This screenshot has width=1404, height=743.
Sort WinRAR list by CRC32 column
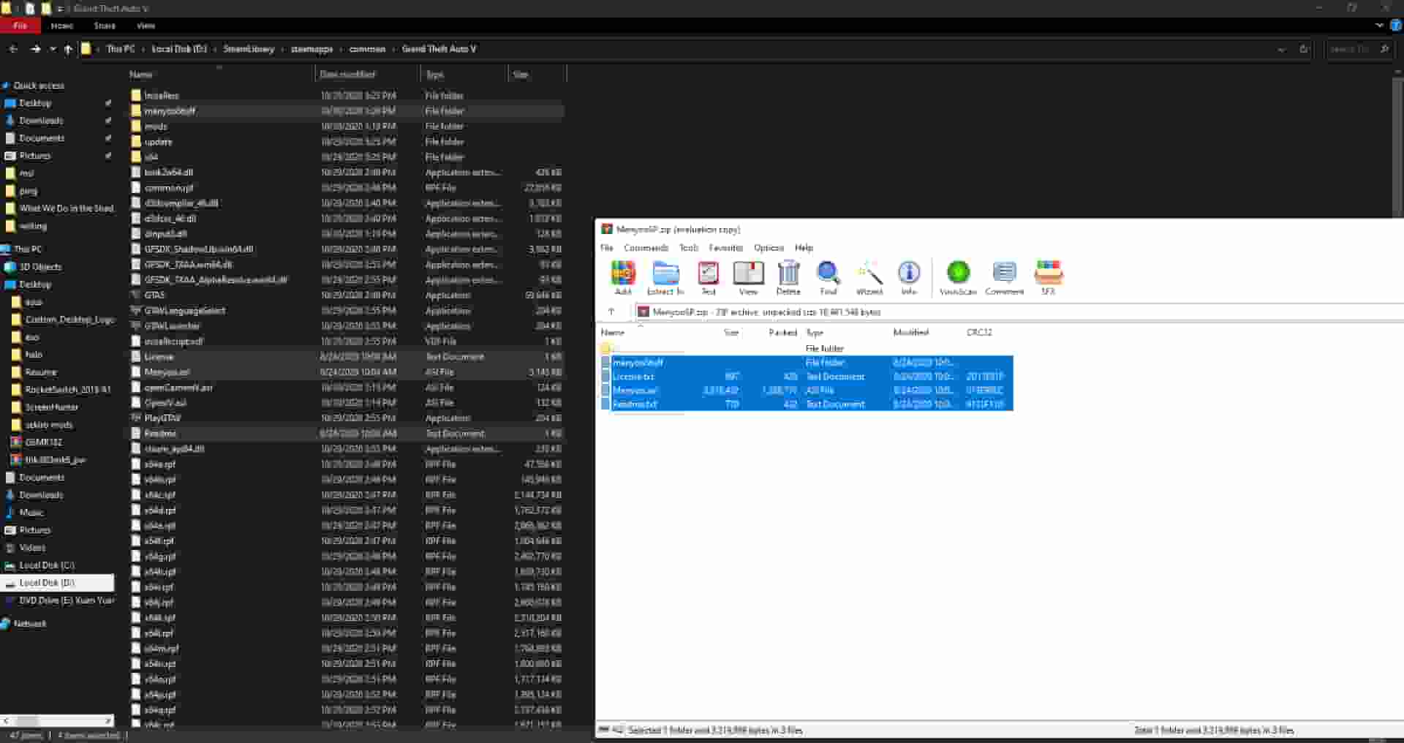click(x=979, y=333)
